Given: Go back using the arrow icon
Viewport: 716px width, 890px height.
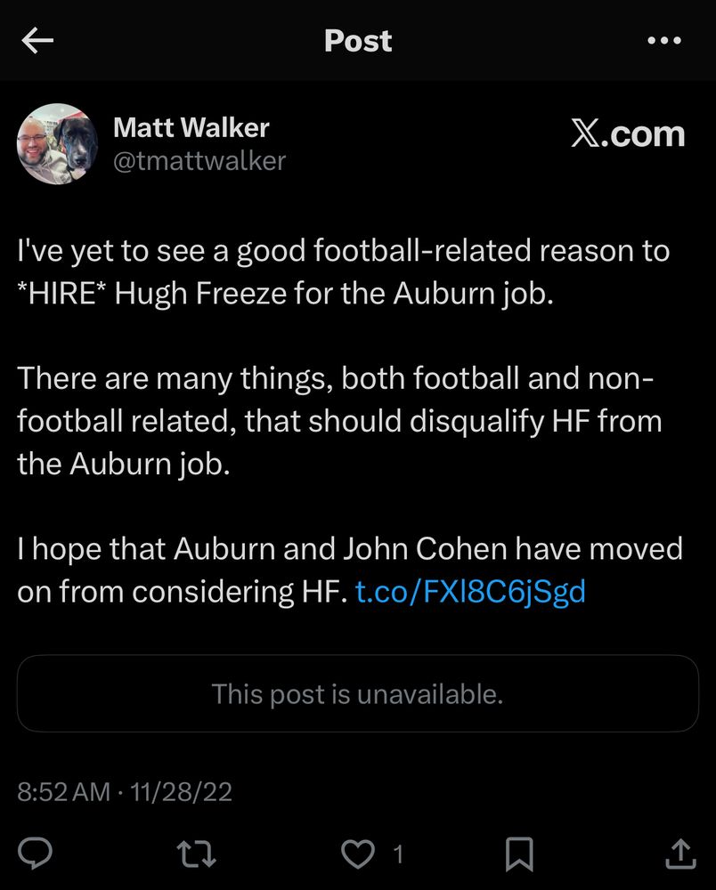Looking at the screenshot, I should [x=37, y=41].
